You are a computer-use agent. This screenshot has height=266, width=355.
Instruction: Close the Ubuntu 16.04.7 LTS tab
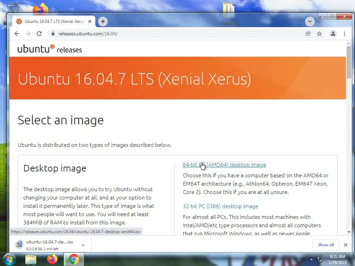click(90, 21)
